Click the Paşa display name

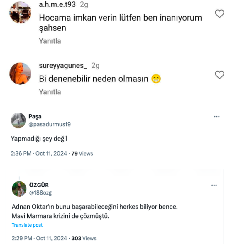coord(35,117)
